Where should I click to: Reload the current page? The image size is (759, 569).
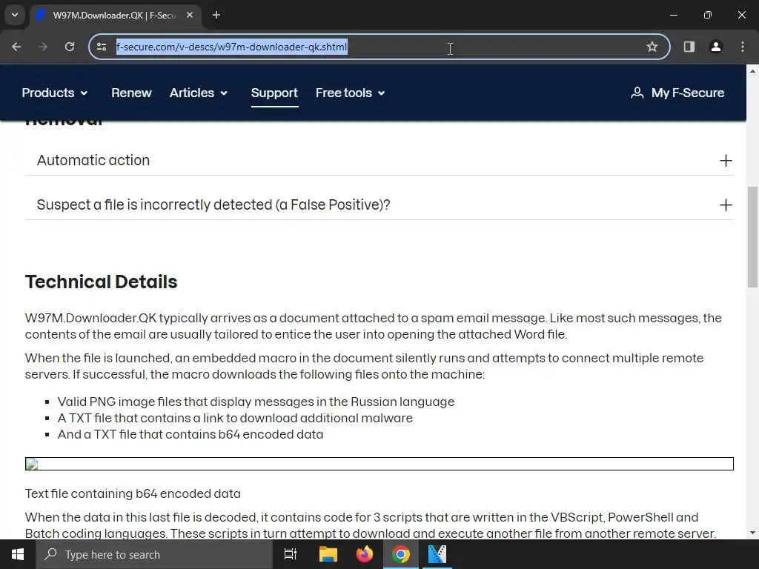70,47
